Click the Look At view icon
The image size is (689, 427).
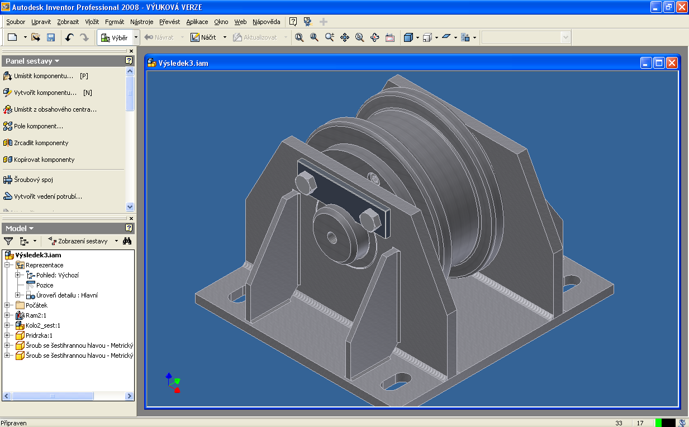pyautogui.click(x=390, y=37)
